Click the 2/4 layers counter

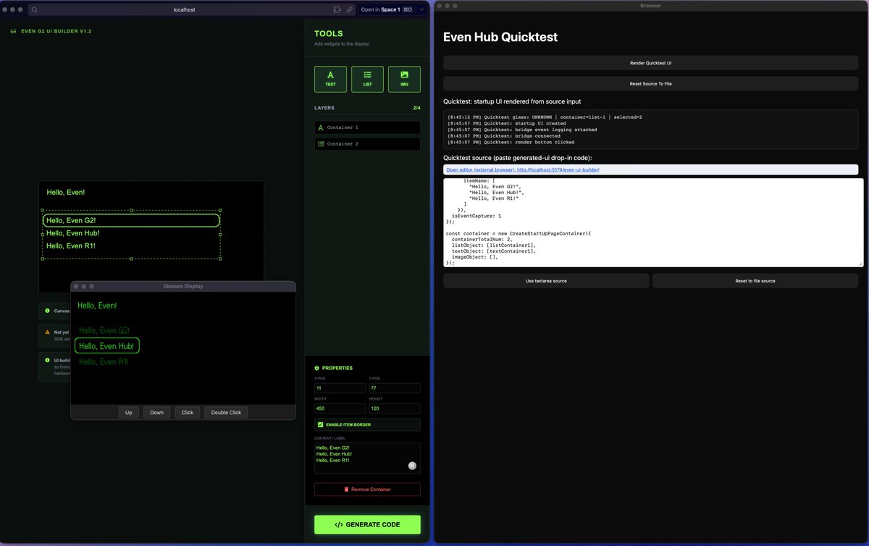coord(416,108)
